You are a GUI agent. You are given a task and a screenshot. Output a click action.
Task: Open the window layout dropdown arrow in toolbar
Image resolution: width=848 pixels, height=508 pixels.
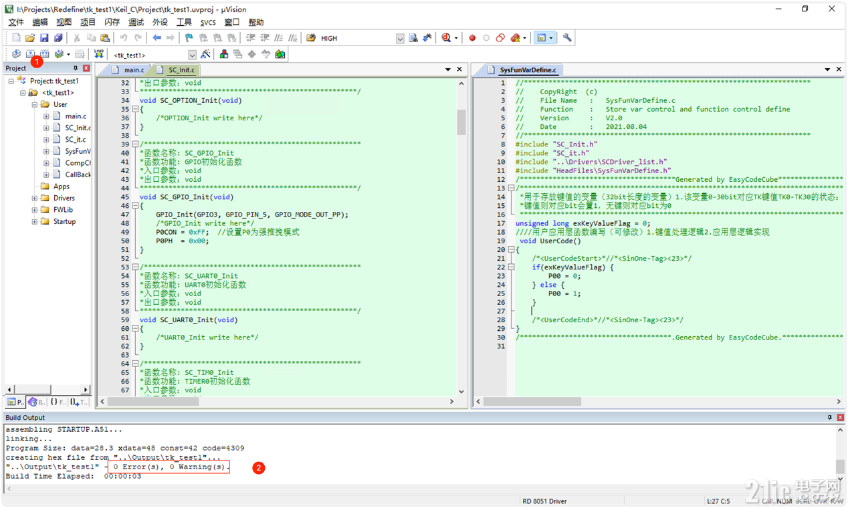point(551,38)
